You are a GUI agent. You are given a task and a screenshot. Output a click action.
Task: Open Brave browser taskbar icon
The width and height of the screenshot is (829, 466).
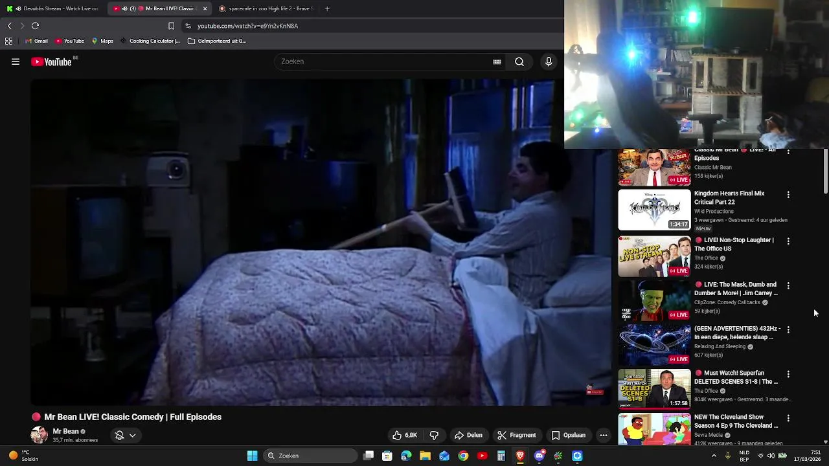[520, 456]
